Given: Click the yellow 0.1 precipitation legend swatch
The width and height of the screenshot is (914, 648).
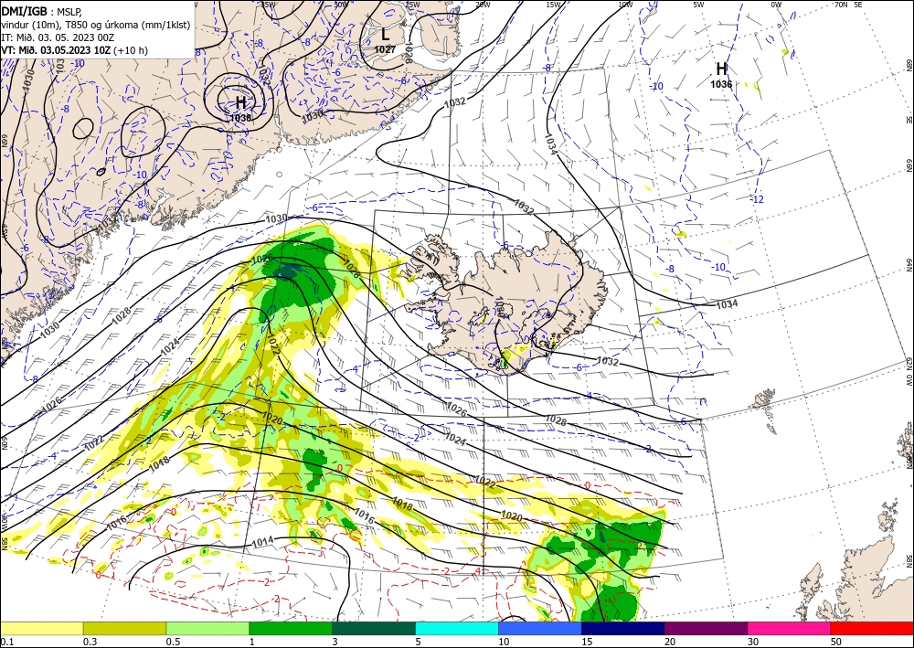Looking at the screenshot, I should point(41,628).
